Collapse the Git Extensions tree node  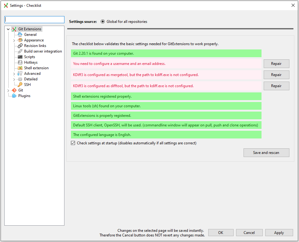pos(8,29)
